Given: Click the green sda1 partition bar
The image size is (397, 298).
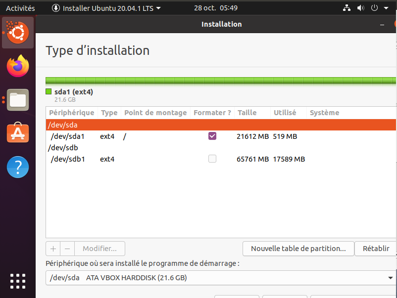Looking at the screenshot, I should (x=220, y=81).
